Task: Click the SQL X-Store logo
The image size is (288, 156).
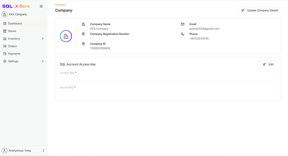Action: (x=16, y=6)
